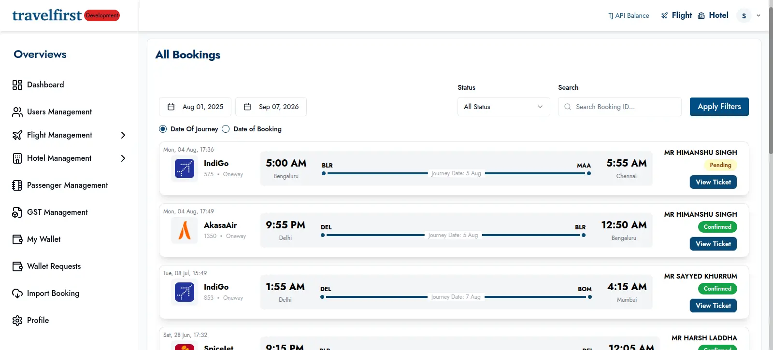The image size is (773, 350).
Task: Open My Wallet page
Action: [x=44, y=239]
